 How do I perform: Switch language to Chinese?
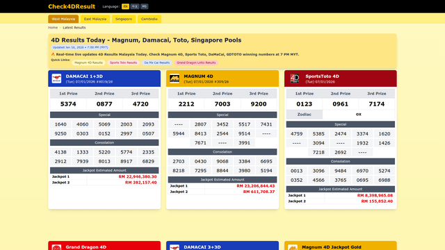135,6
